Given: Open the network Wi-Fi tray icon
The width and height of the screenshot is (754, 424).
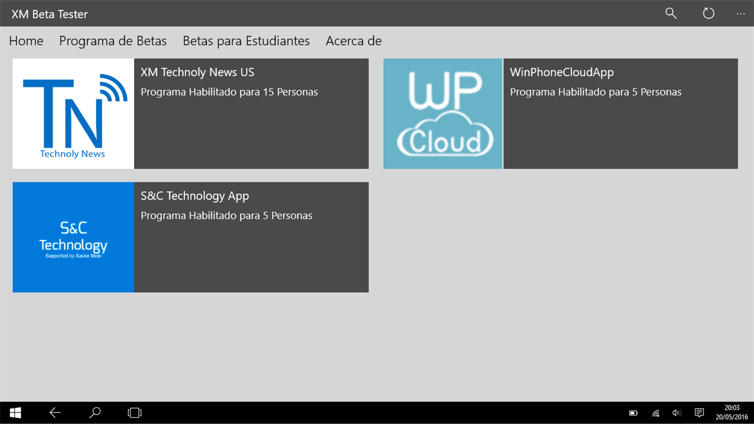Looking at the screenshot, I should (656, 413).
